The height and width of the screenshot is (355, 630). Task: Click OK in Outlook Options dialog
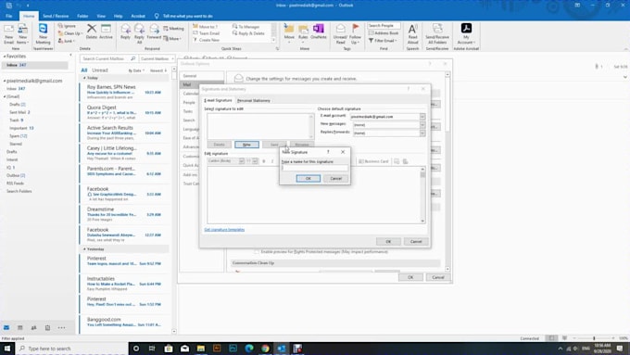[x=410, y=277]
